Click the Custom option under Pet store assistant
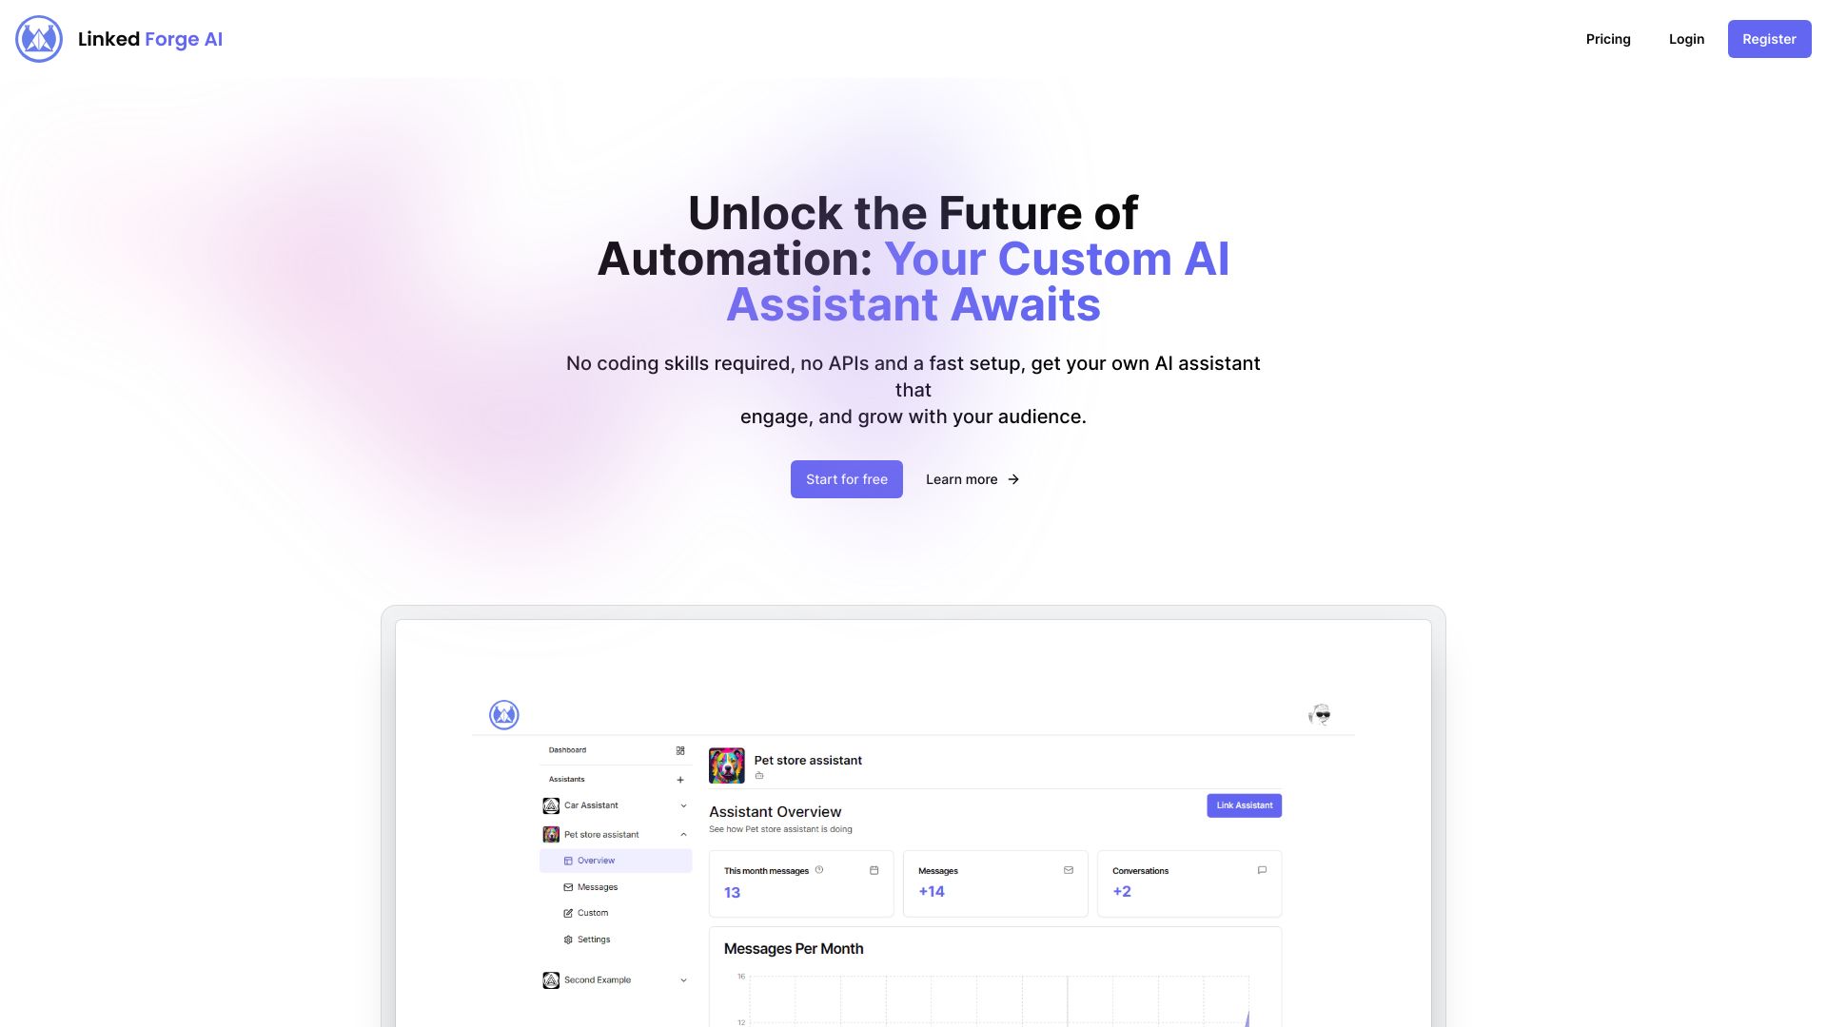 (x=592, y=912)
